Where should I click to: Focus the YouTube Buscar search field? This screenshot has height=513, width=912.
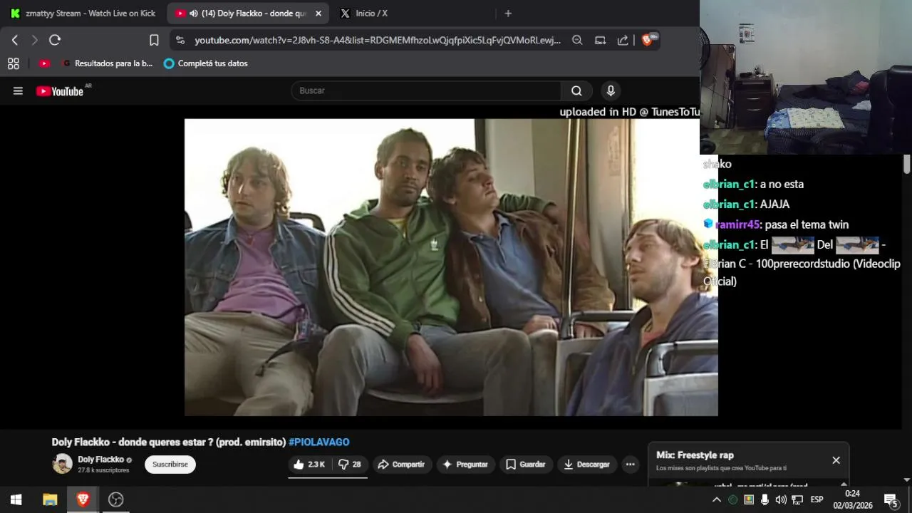(426, 90)
